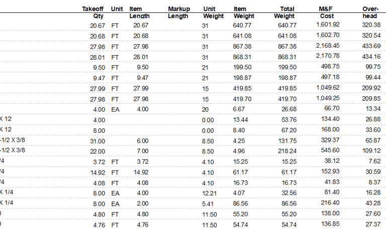
Task: Click the takeoff quantity 20.68 cell
Action: click(x=98, y=36)
